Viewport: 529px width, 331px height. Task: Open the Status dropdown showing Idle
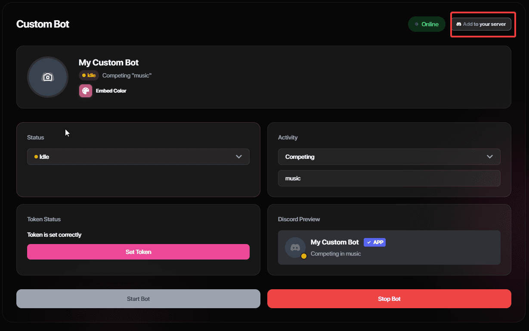tap(138, 157)
